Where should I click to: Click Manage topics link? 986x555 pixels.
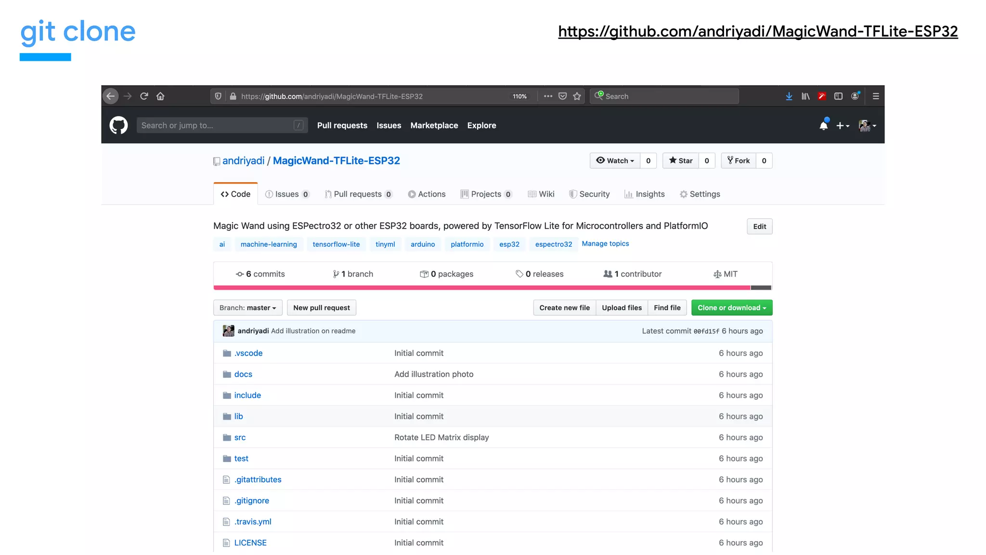tap(605, 243)
